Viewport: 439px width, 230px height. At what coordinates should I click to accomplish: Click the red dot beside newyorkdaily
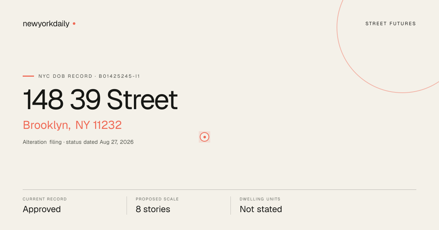[x=74, y=23]
